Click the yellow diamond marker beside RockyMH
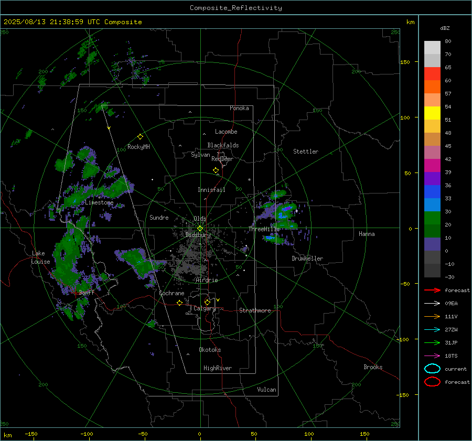This screenshot has height=441, width=472. tap(140, 137)
